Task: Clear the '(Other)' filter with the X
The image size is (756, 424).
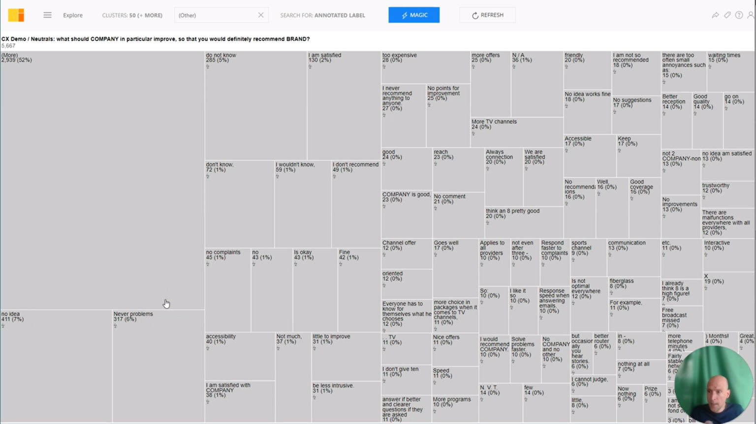Action: click(261, 15)
